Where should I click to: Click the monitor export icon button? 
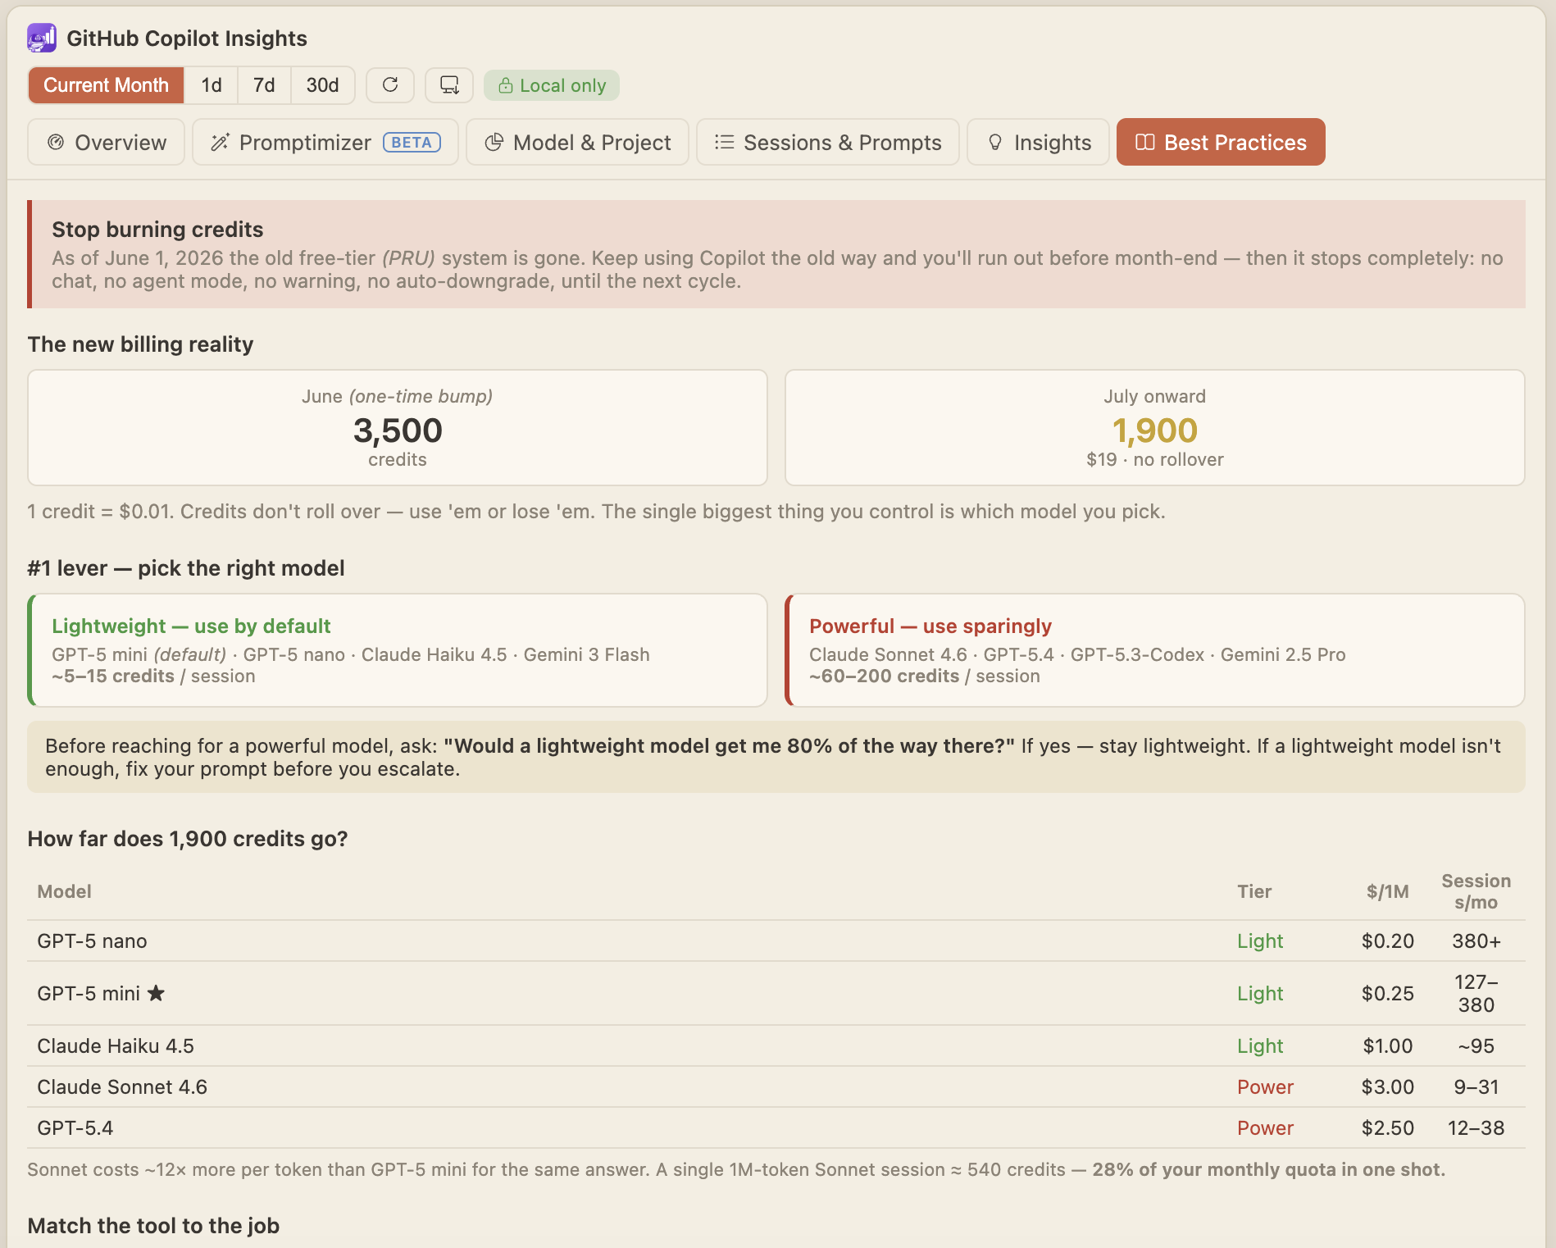(449, 85)
